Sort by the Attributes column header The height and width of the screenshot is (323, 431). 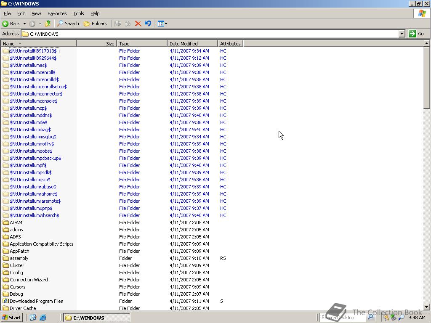(230, 44)
